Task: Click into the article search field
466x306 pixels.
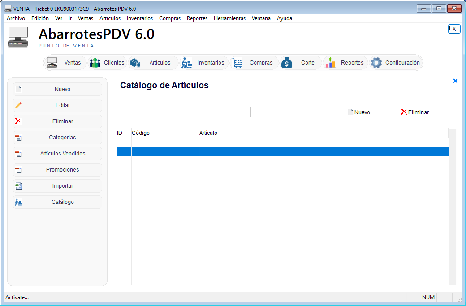Action: tap(183, 112)
